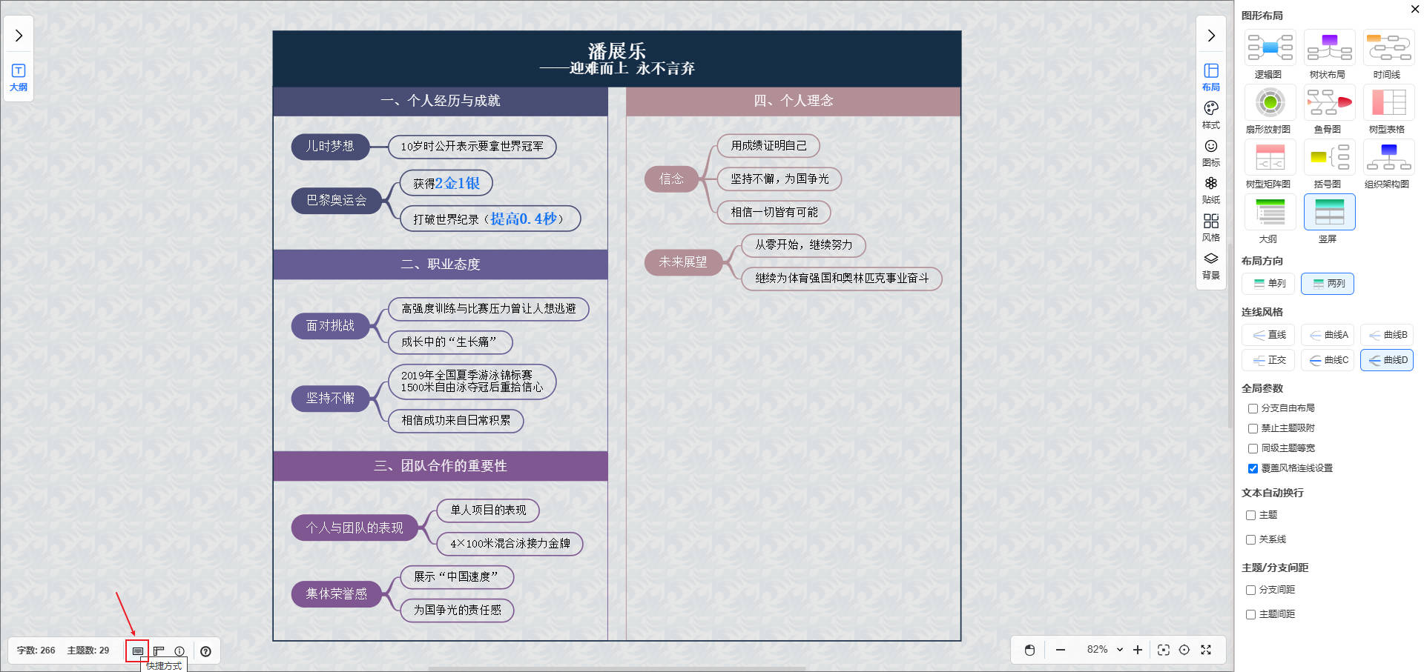1424x672 pixels.
Task: Enter fullscreen with the expand arrows icon
Action: [x=1206, y=650]
